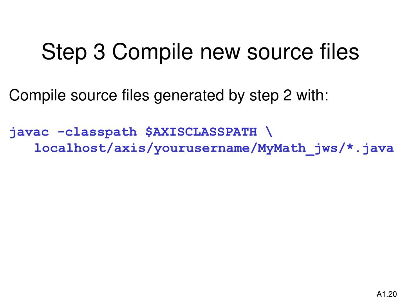Click the word 'with:' ending the sentence
Image resolution: width=401 pixels, height=301 pixels.
coord(312,95)
